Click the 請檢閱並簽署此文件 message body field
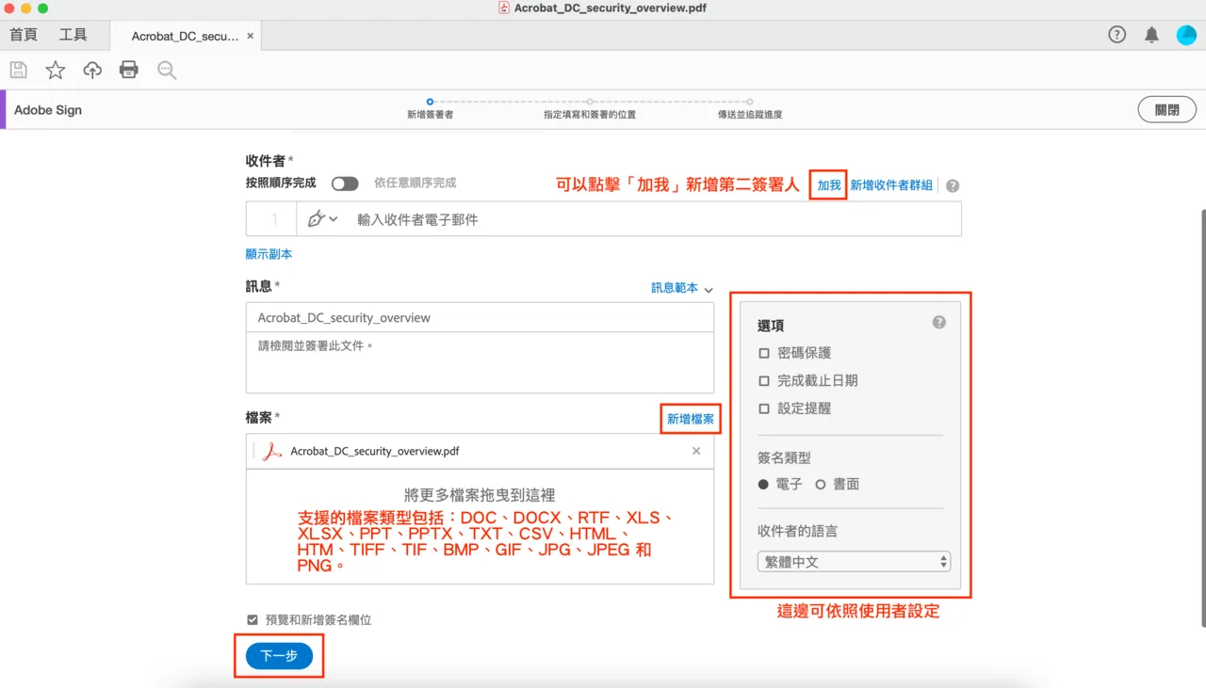This screenshot has height=688, width=1206. (x=480, y=362)
